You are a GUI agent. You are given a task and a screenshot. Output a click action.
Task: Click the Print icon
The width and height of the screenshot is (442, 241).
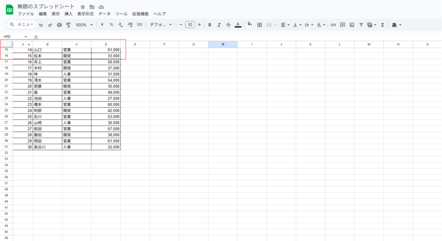click(x=60, y=25)
